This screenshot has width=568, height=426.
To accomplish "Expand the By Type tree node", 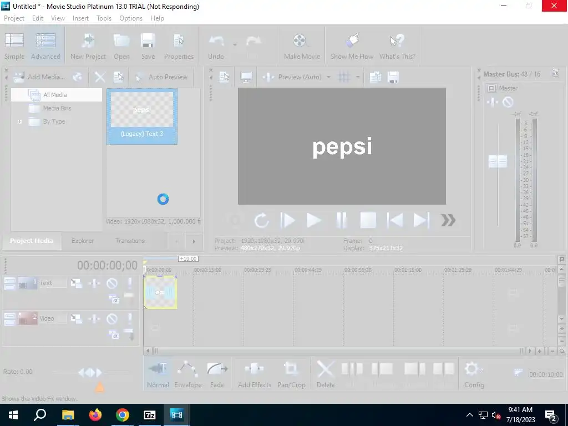I will point(19,121).
